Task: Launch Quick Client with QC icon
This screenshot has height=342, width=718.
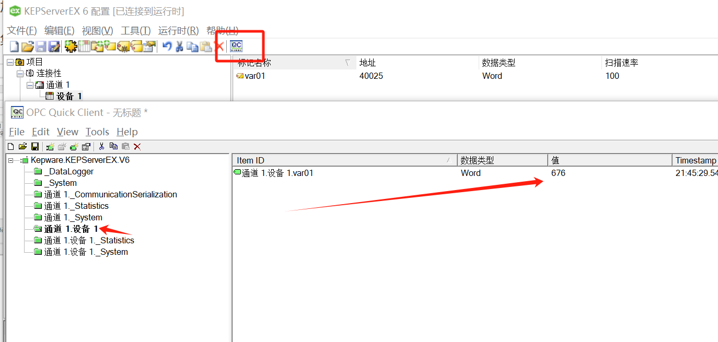Action: [236, 46]
